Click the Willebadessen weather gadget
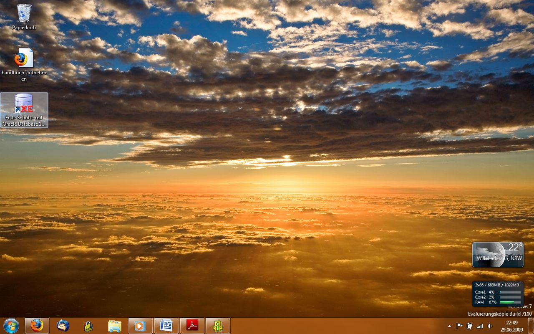The image size is (534, 334). point(498,254)
